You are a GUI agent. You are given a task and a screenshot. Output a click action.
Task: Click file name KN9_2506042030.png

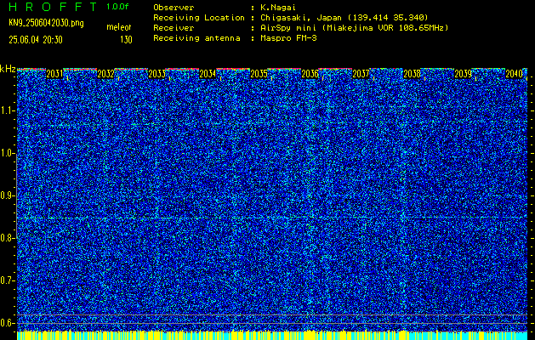coord(46,23)
